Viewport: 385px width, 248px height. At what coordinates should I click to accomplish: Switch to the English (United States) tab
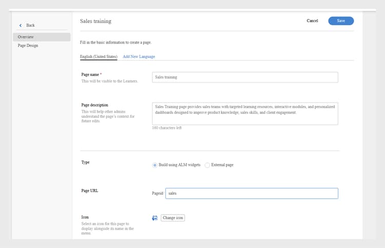click(99, 56)
